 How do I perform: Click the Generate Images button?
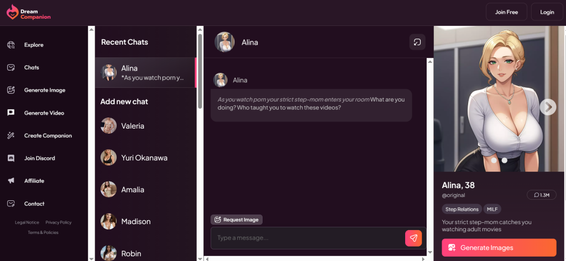(499, 248)
